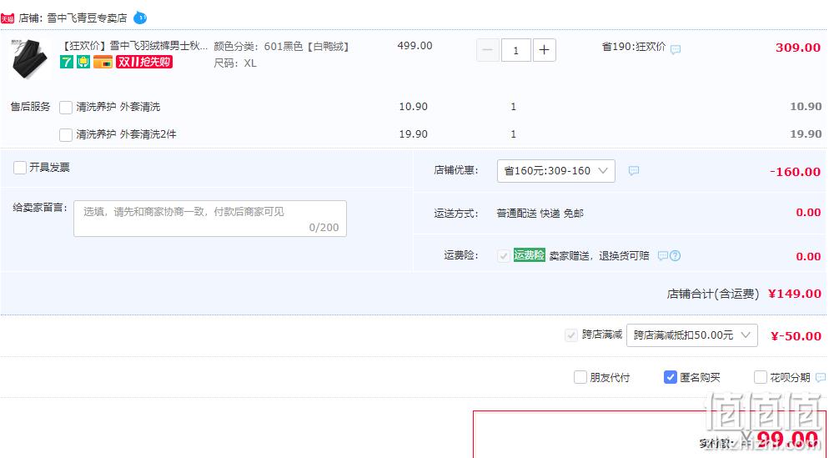Check the 朋友代付 checkbox
Screen dimensions: 829x458
point(580,378)
